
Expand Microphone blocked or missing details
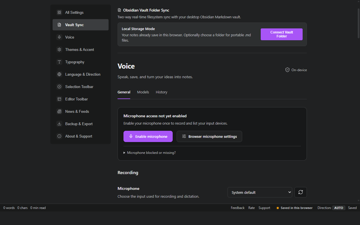(150, 153)
